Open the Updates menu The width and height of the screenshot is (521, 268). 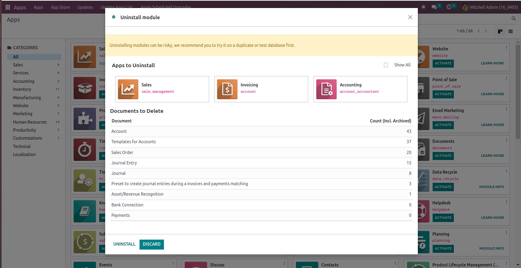click(x=85, y=7)
